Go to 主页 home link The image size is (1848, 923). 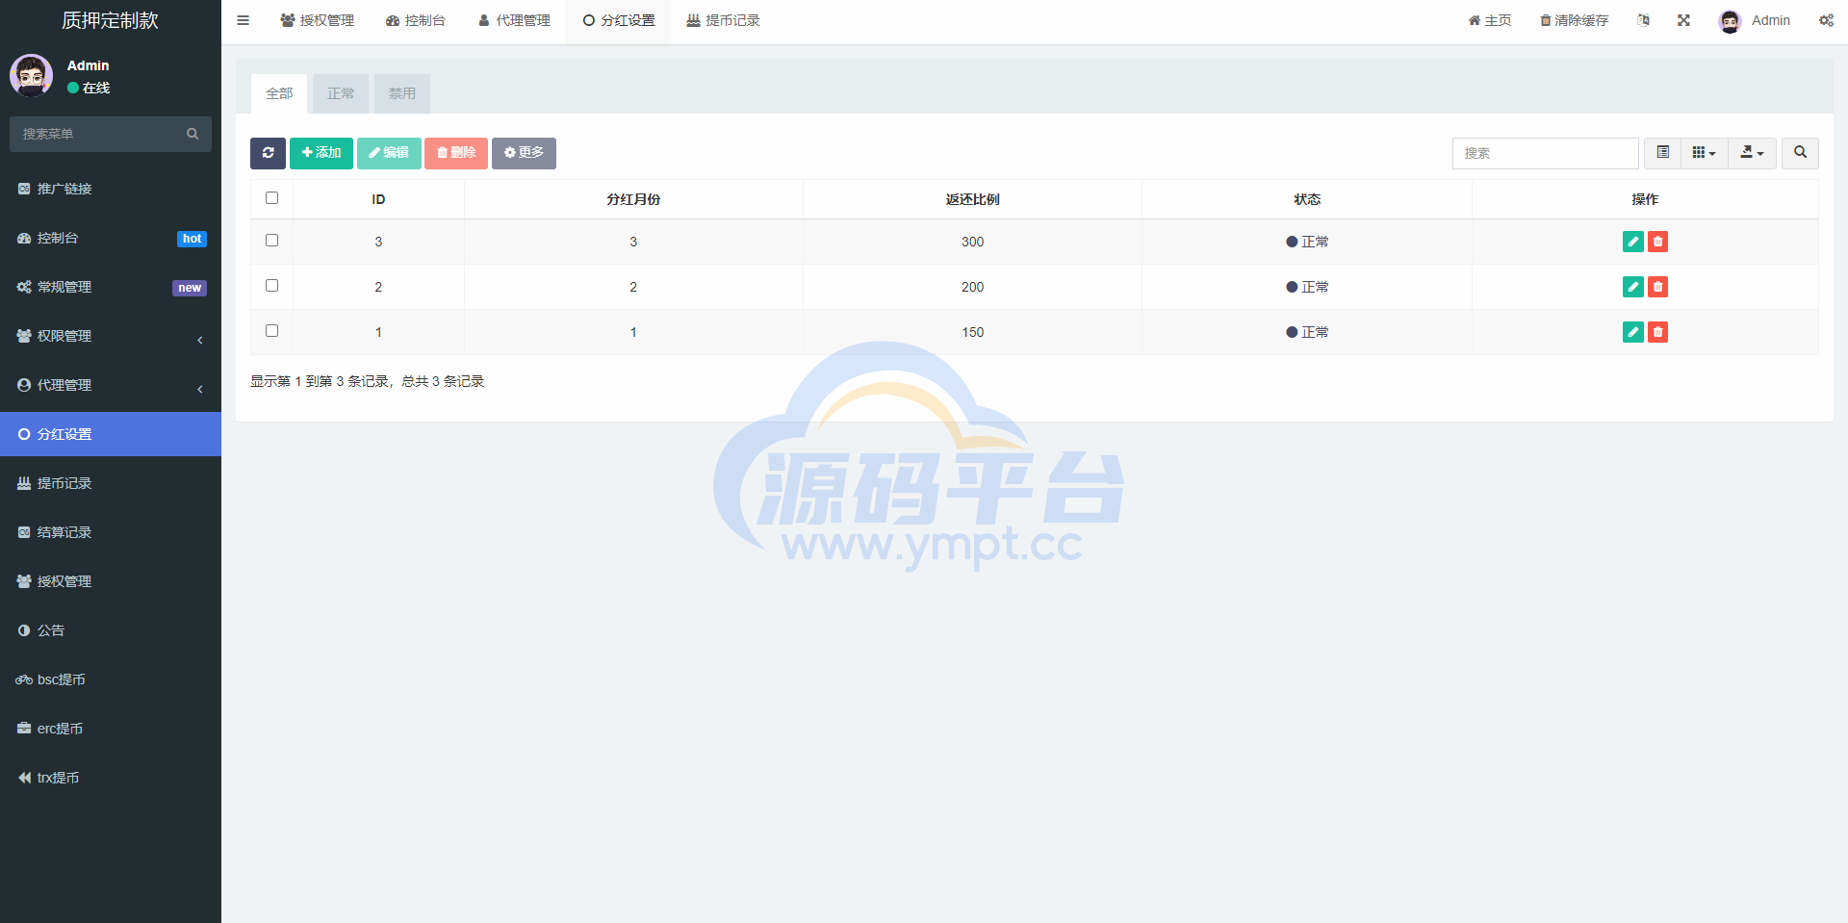click(x=1490, y=20)
